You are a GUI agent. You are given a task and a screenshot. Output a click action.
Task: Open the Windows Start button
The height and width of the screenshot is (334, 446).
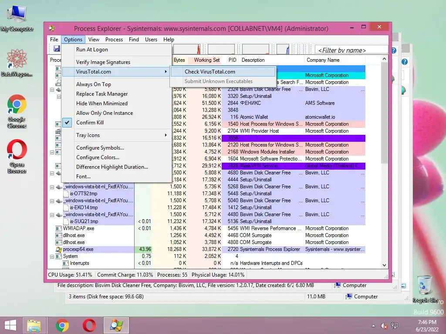click(10, 325)
